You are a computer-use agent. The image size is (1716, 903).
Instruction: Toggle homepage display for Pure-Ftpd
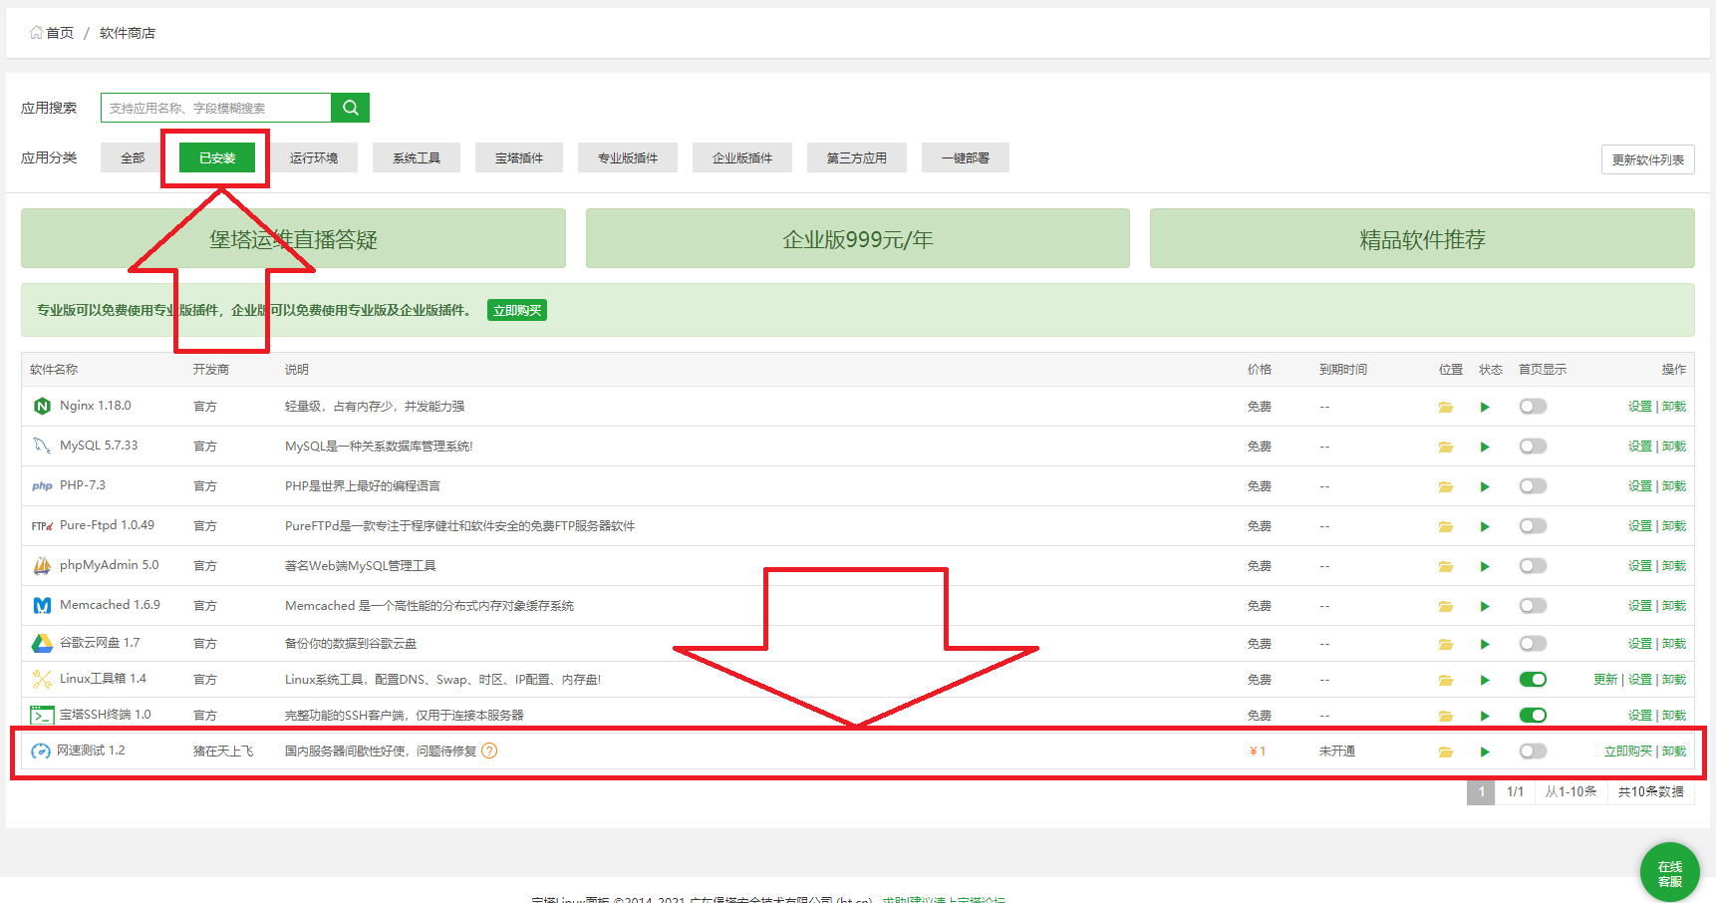click(x=1533, y=525)
